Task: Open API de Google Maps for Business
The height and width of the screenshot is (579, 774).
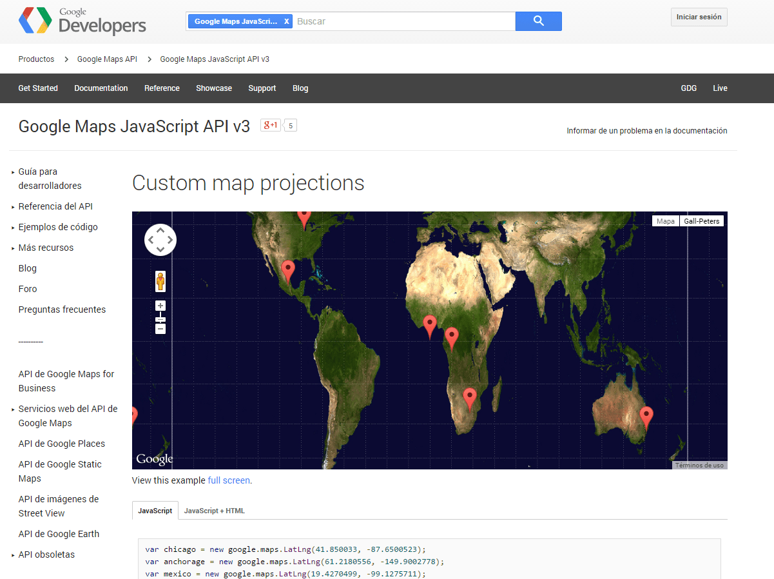Action: tap(66, 381)
